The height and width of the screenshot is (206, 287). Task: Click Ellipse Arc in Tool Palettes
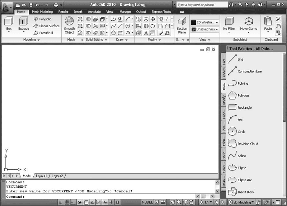240,180
